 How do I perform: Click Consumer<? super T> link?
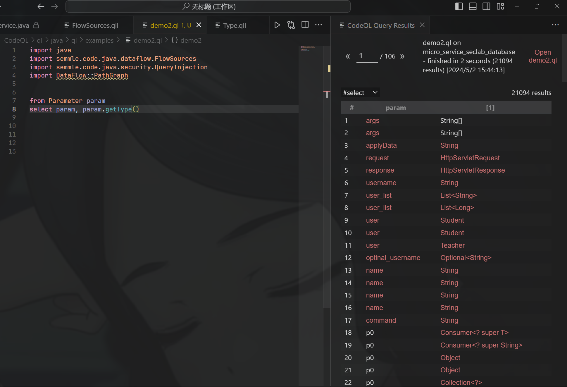point(474,333)
